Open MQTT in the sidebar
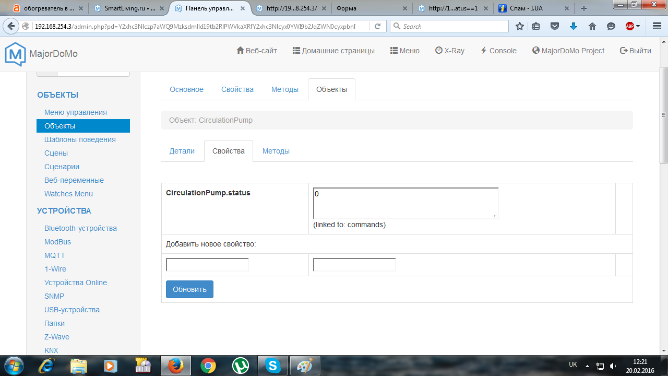Viewport: 668px width, 376px height. (x=54, y=255)
